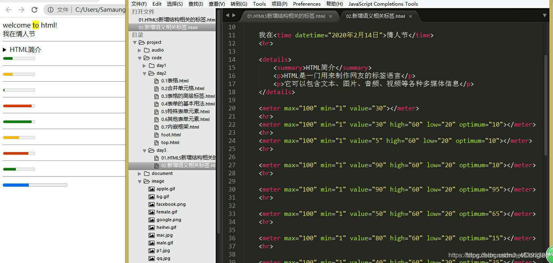The image size is (553, 263).
Task: Open p1.jpg in the sidebar
Action: coord(163,251)
